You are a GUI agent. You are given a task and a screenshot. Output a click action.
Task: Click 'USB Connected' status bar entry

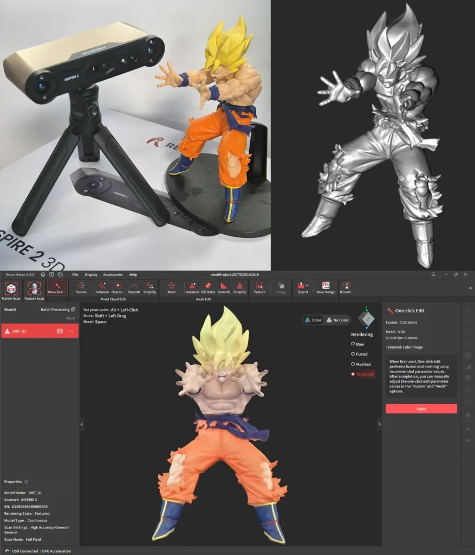pyautogui.click(x=22, y=551)
